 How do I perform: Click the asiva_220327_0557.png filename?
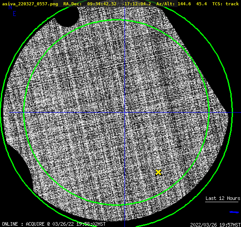point(30,4)
